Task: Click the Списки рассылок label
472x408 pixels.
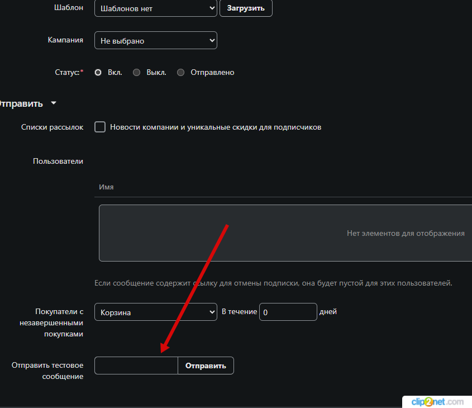Action: [x=52, y=127]
